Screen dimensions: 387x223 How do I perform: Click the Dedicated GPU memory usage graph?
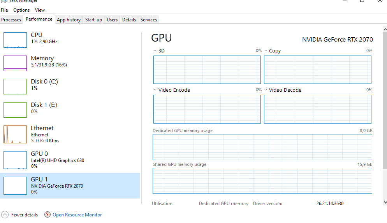262,147
